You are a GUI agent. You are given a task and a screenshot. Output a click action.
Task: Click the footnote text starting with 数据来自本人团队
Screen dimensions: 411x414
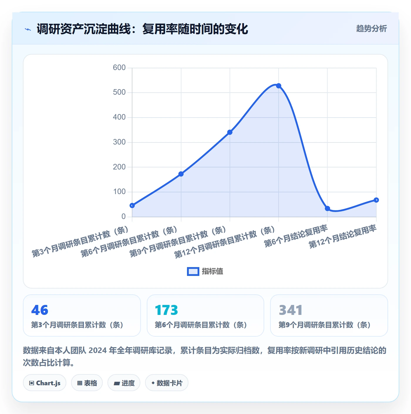coord(205,356)
